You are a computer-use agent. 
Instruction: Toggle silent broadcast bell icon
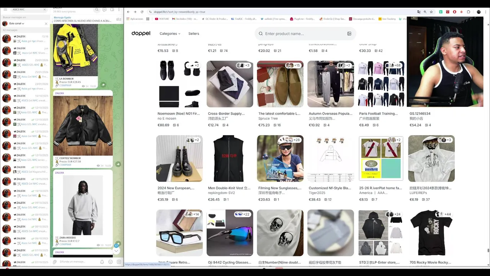pos(102,262)
